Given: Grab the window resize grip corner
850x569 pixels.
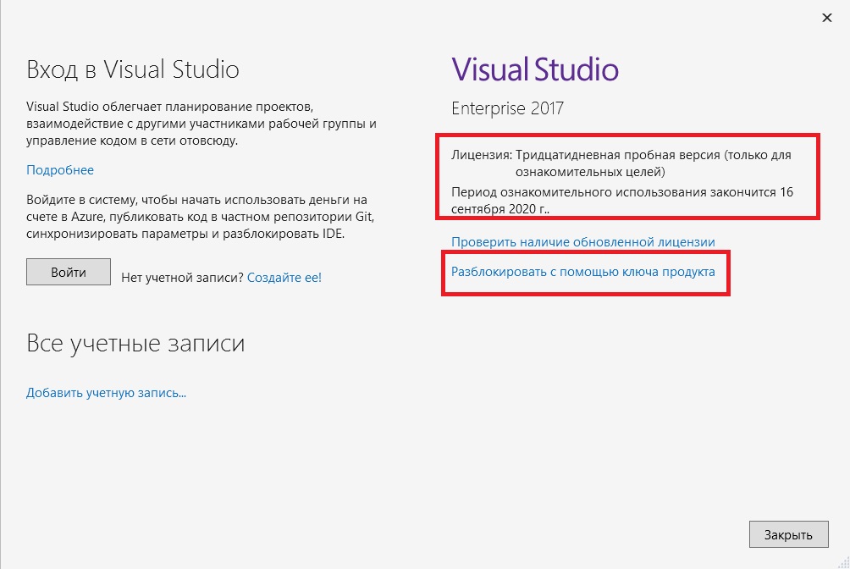Looking at the screenshot, I should pyautogui.click(x=843, y=562).
